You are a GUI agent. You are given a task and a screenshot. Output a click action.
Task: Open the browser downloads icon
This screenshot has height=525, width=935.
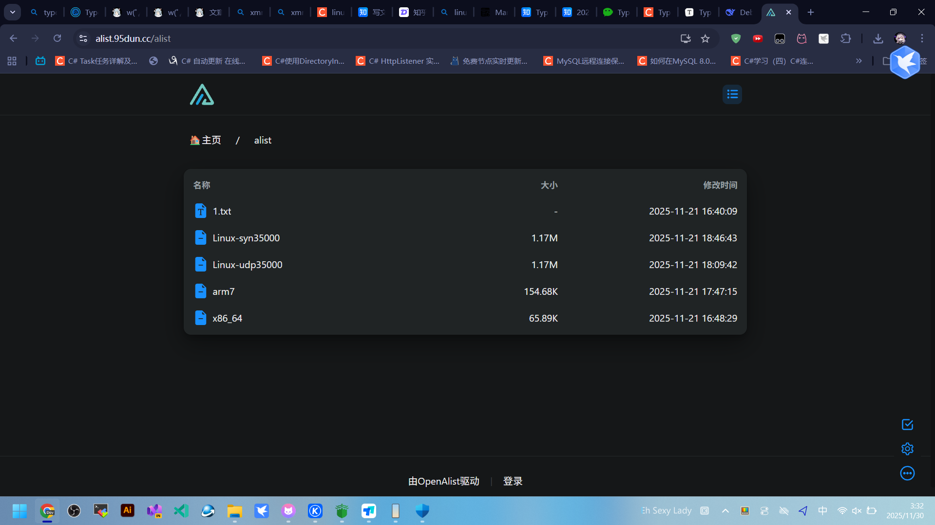878,38
